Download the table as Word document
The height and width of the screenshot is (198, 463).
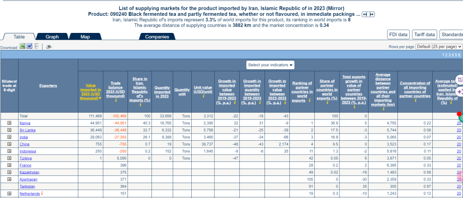click(29, 46)
